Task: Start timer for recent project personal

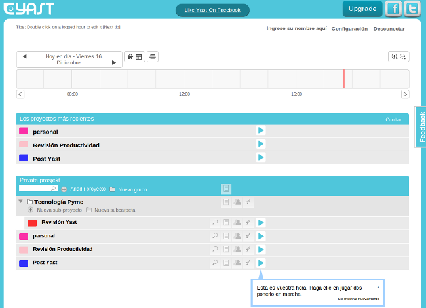Action: 261,131
